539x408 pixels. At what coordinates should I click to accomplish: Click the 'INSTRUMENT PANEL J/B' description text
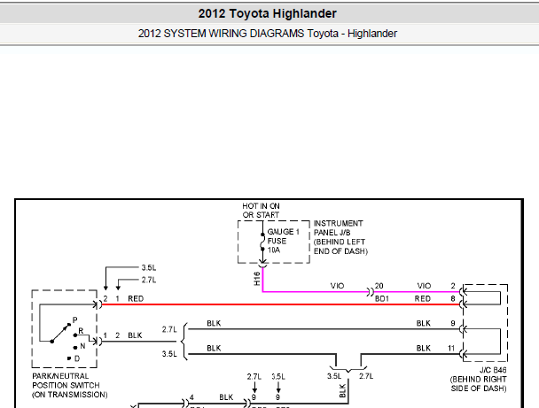(x=340, y=237)
